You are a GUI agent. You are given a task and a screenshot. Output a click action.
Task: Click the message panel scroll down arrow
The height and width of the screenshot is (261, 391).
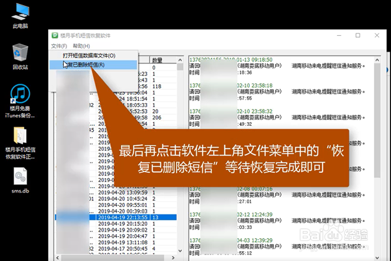point(377,258)
